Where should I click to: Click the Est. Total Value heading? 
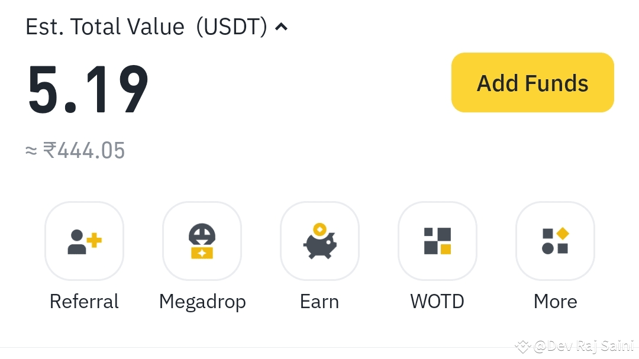(105, 27)
